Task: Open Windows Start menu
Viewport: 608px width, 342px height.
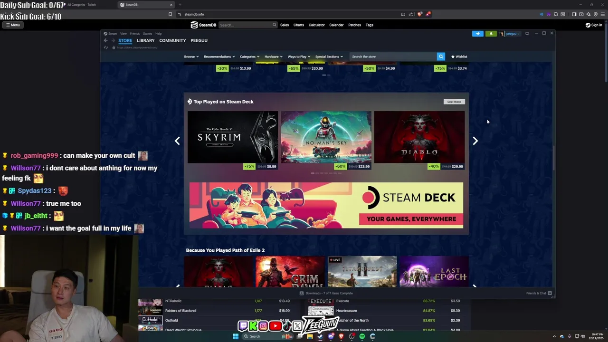Action: click(235, 336)
